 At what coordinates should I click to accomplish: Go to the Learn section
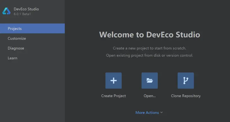(x=12, y=58)
